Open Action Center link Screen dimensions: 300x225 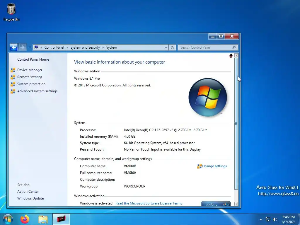click(28, 192)
